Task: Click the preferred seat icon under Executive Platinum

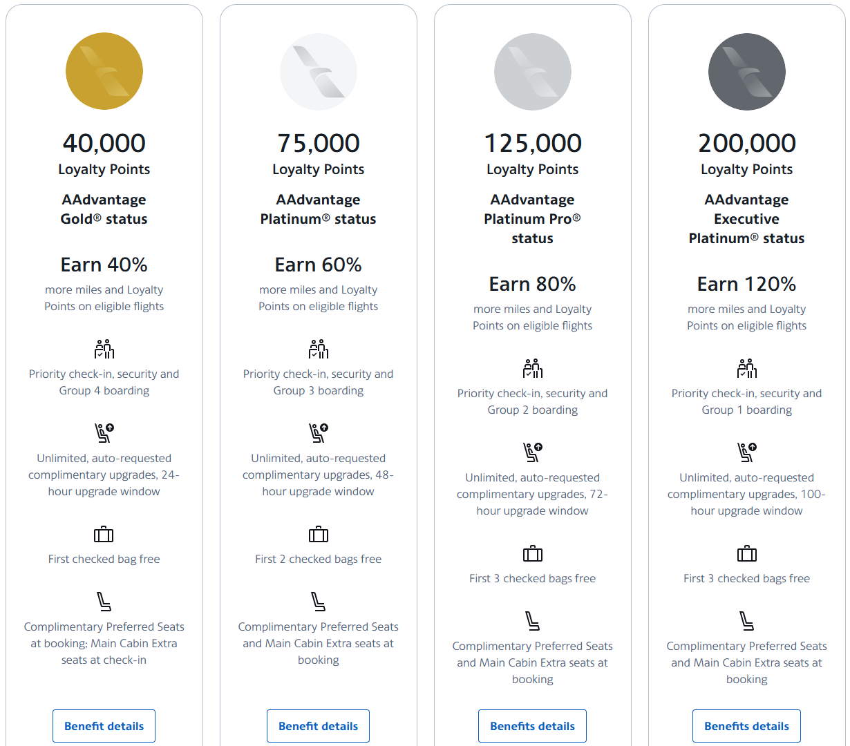Action: pyautogui.click(x=746, y=620)
